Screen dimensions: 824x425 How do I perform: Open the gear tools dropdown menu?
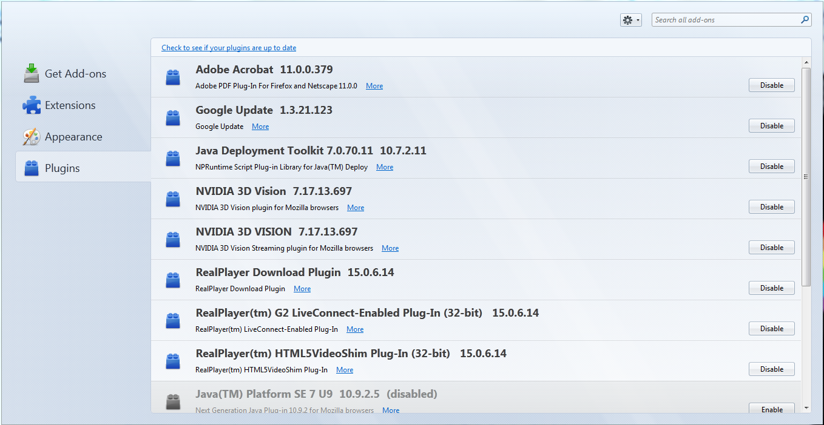(x=631, y=20)
